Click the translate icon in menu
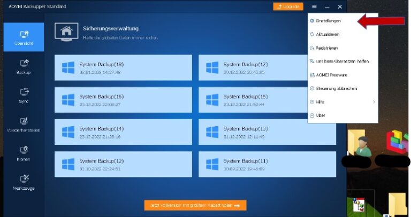411x217 pixels. pyautogui.click(x=312, y=61)
